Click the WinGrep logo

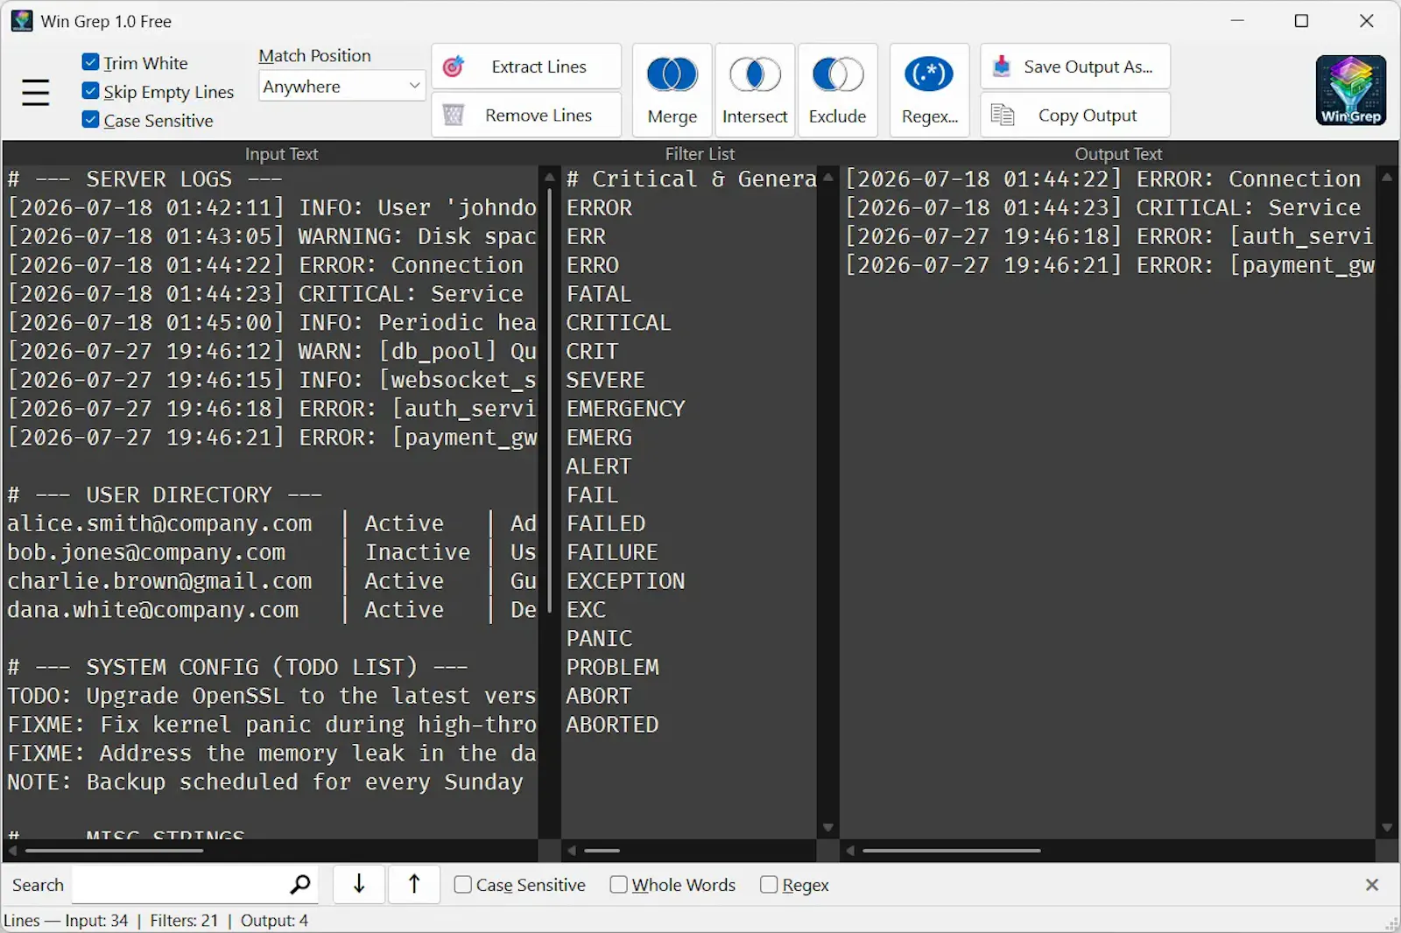[x=1350, y=90]
